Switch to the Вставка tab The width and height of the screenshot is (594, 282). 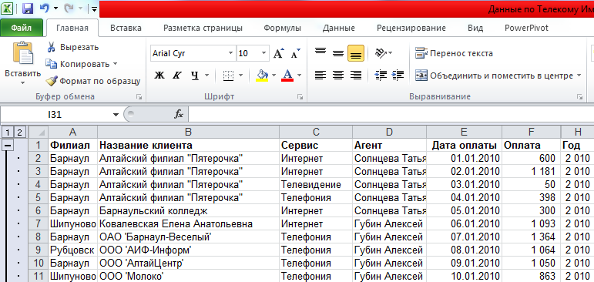coord(126,28)
